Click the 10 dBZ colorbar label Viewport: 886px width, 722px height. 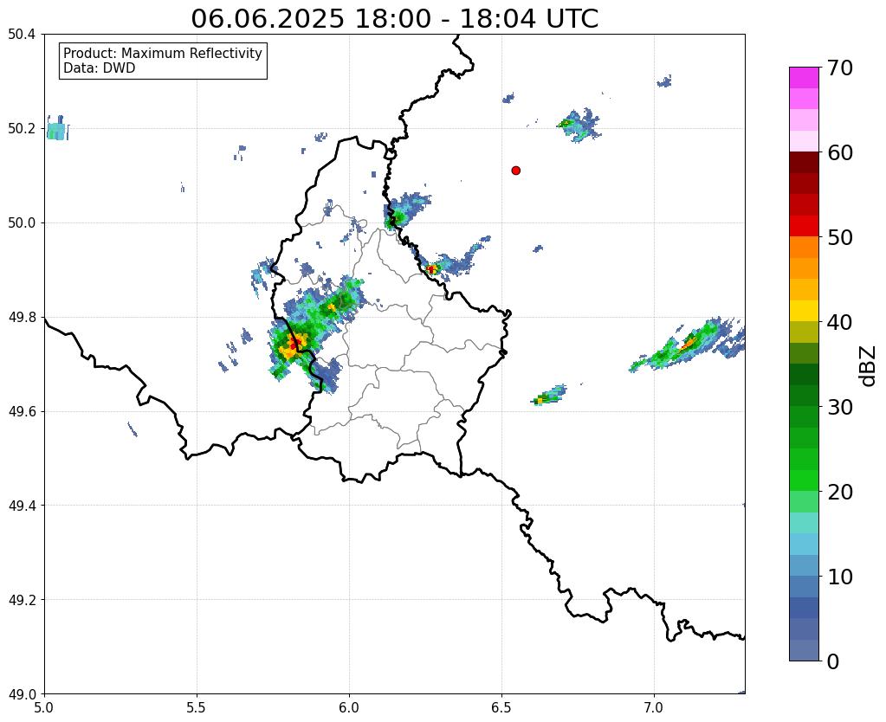[x=840, y=577]
